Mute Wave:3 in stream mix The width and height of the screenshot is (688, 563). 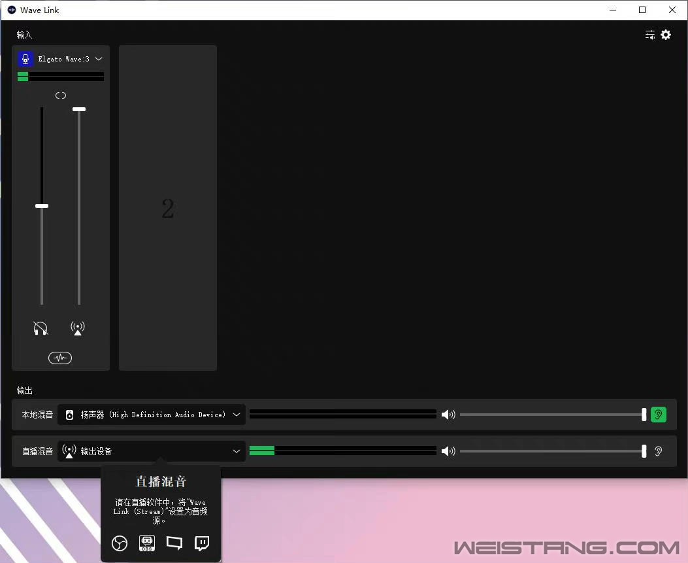coord(78,328)
